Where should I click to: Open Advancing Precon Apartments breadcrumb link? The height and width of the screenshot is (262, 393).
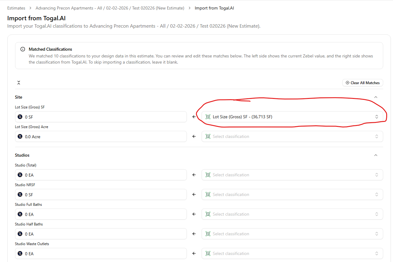[110, 8]
